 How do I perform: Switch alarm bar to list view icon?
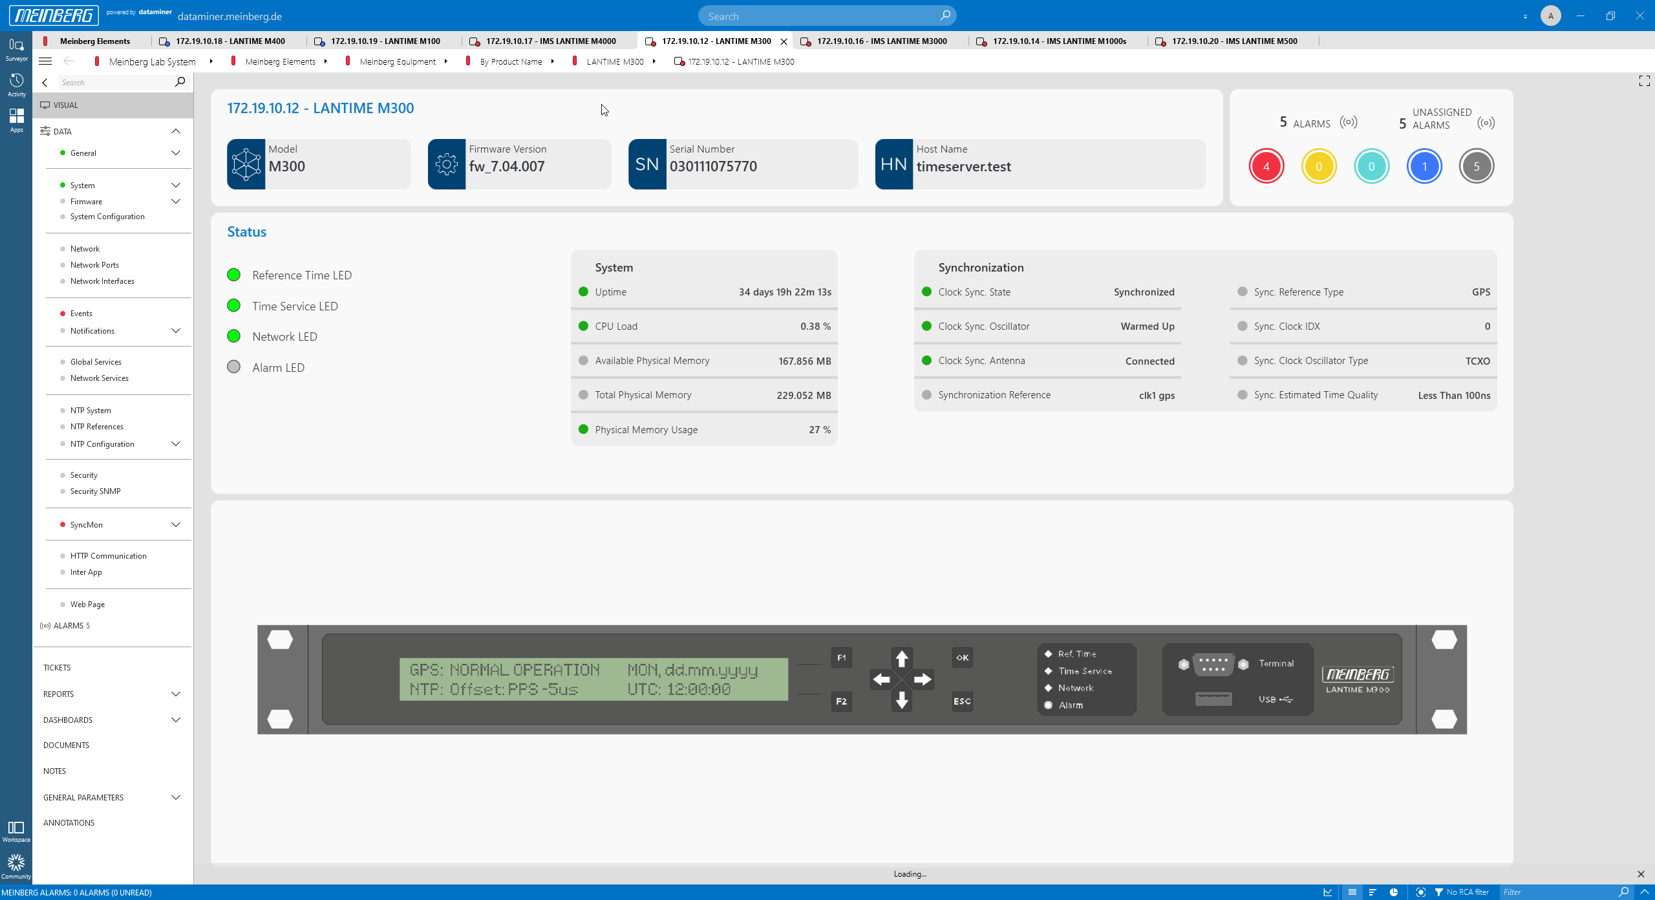point(1352,892)
